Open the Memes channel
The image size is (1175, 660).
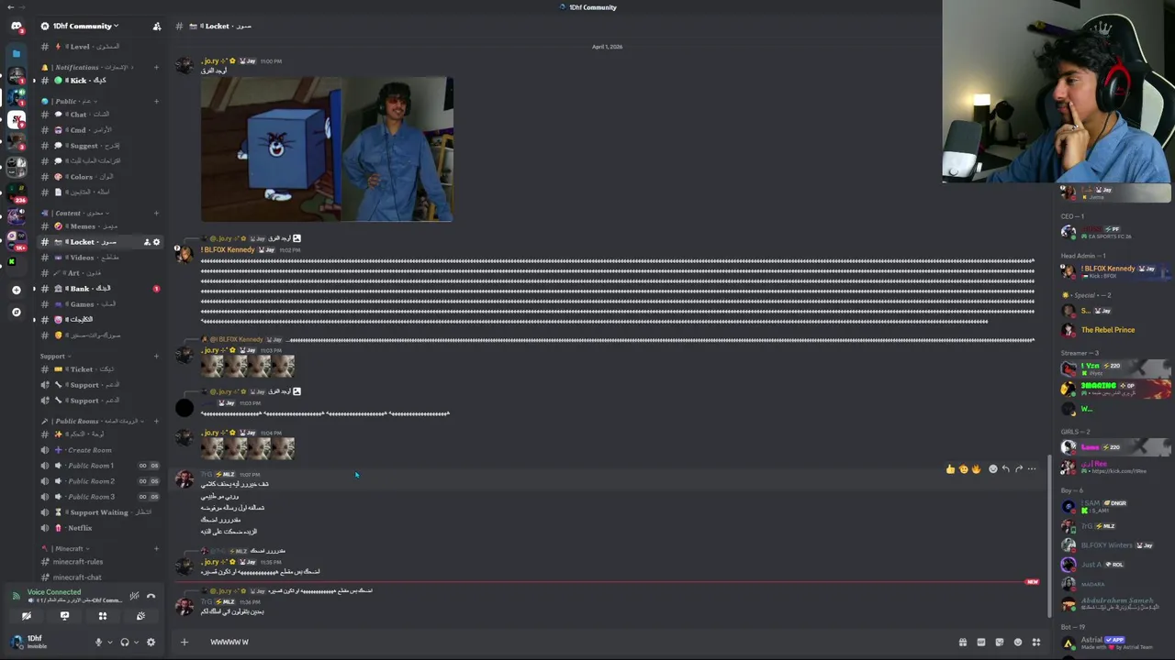click(x=100, y=225)
